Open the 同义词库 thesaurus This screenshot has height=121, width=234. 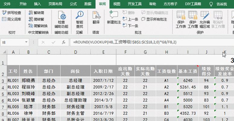coord(12,19)
